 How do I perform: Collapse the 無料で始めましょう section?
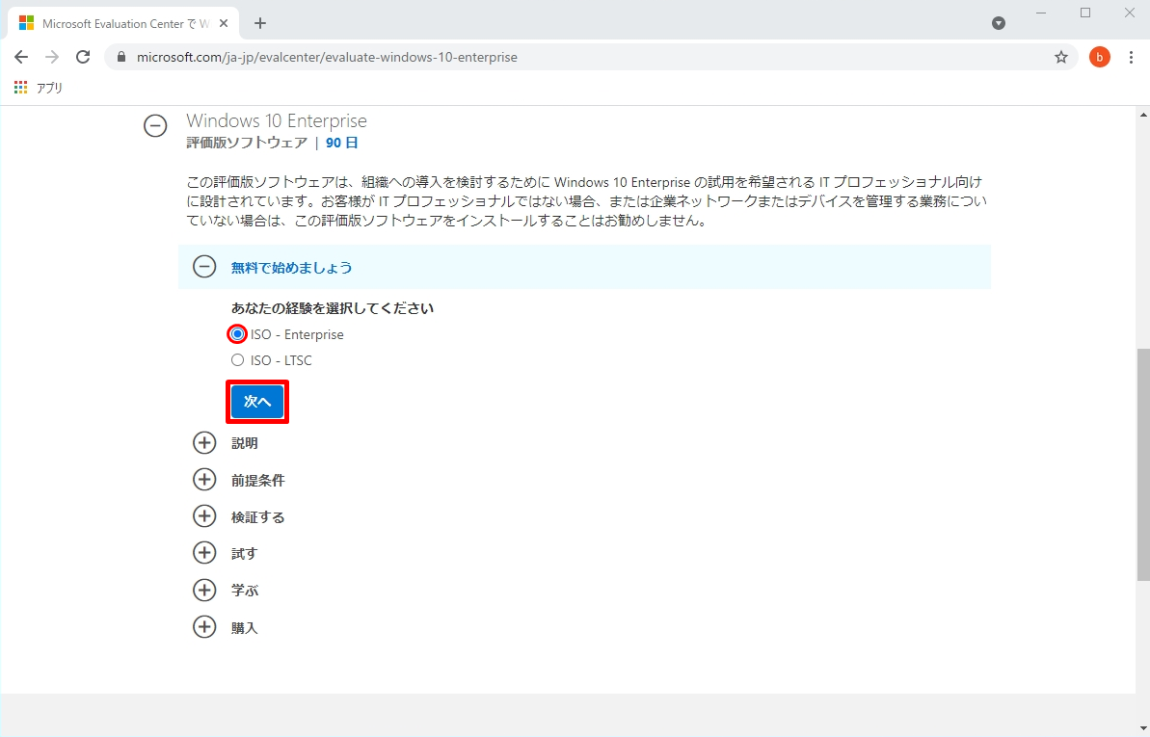tap(204, 267)
